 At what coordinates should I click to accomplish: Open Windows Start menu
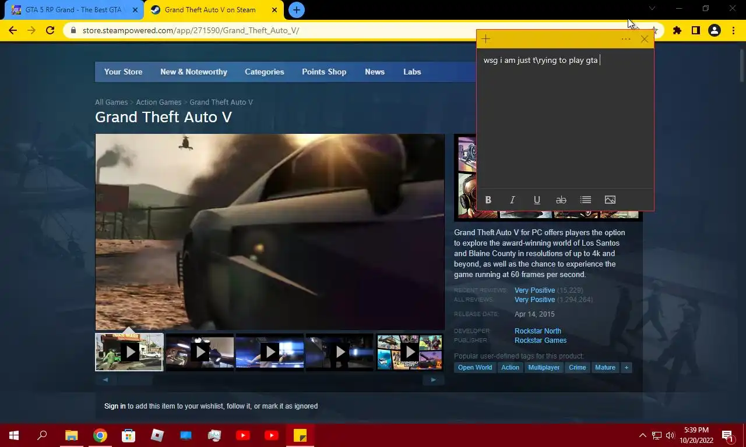(x=14, y=435)
